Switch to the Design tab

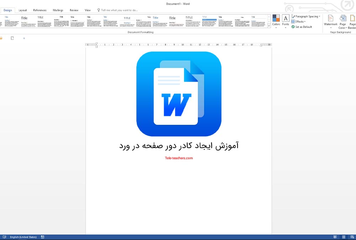point(8,10)
